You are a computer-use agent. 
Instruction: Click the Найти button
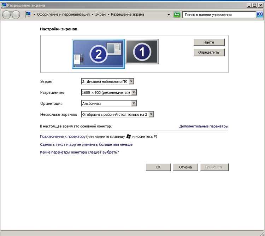click(x=209, y=42)
